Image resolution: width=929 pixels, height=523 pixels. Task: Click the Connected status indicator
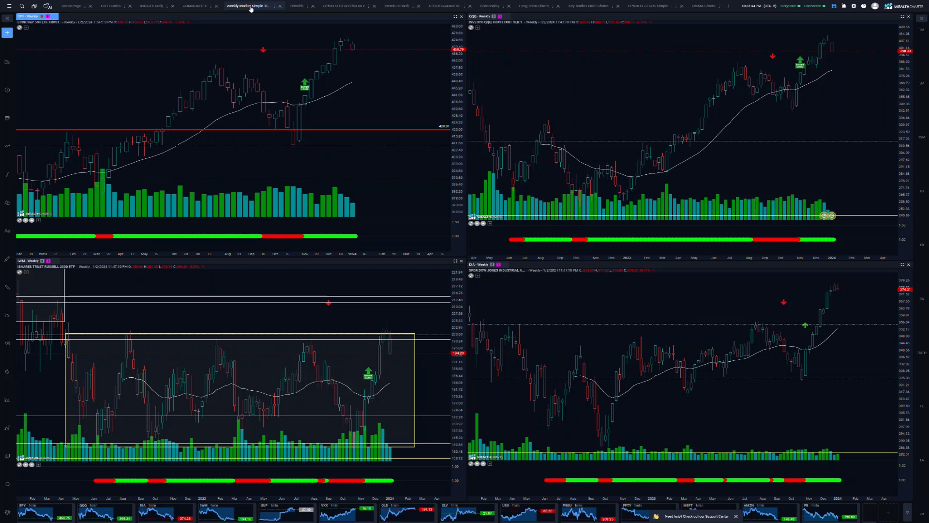click(x=814, y=6)
